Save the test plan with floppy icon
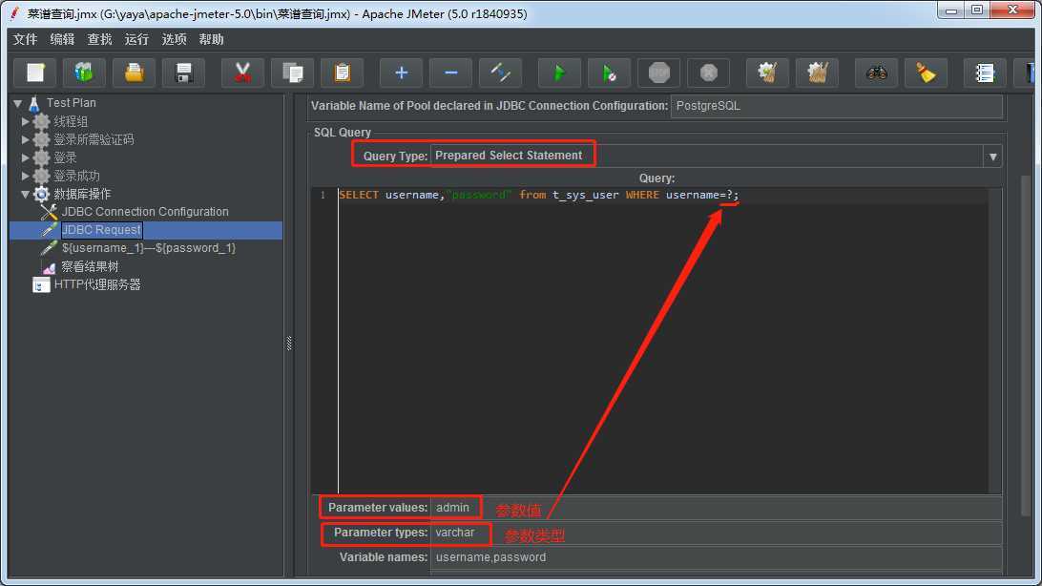 [183, 73]
